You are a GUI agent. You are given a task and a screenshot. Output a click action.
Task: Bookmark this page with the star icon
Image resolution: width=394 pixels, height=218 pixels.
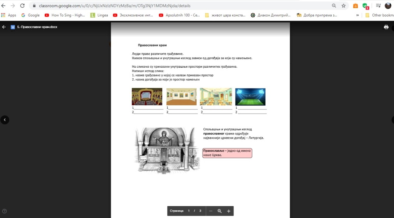coord(344,5)
